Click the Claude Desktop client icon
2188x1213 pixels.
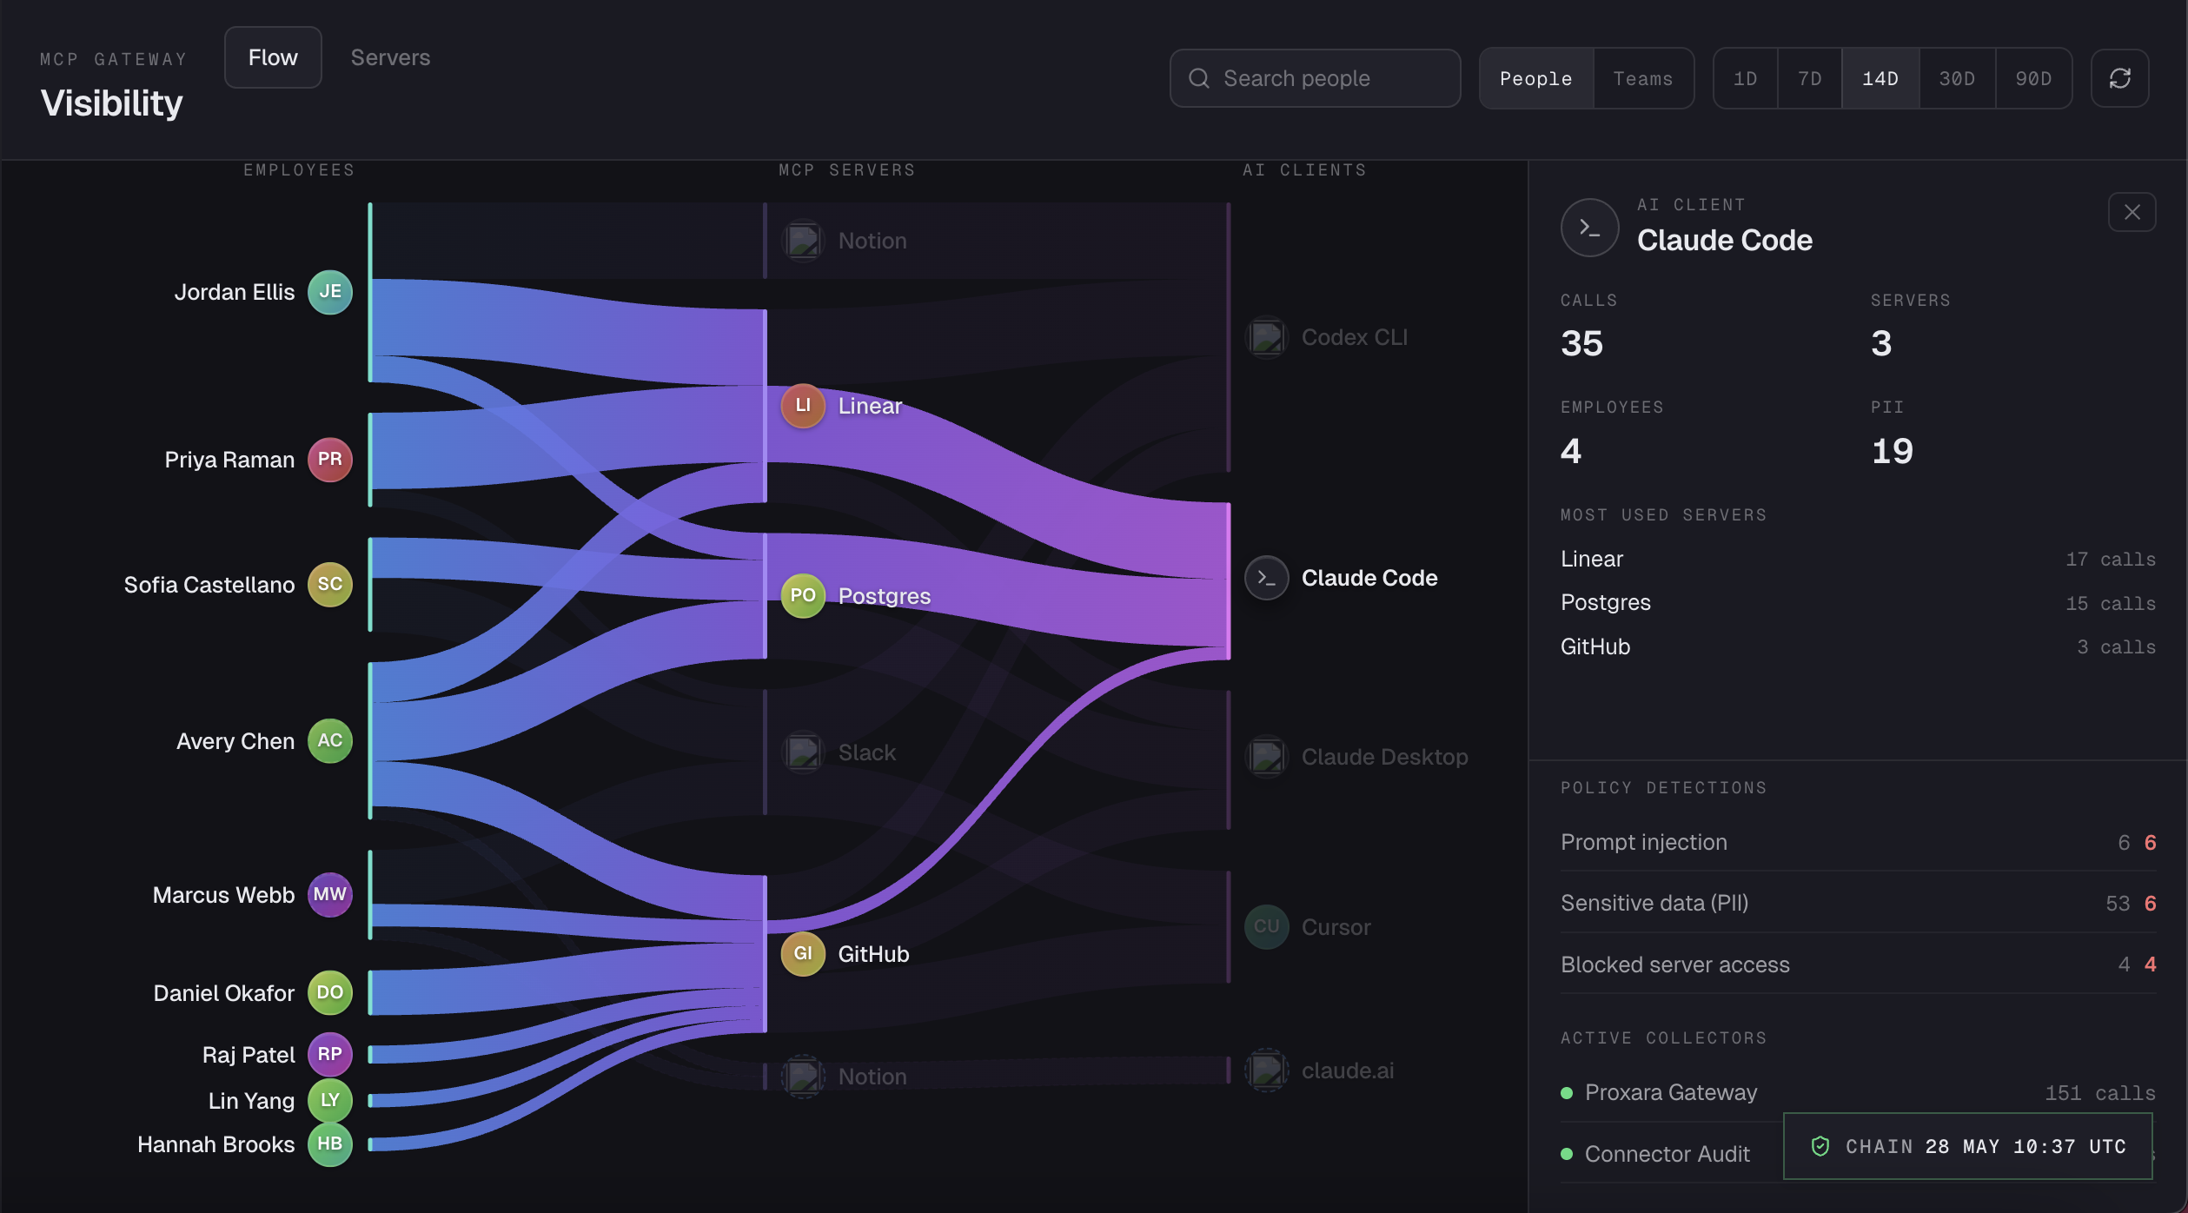[x=1267, y=757]
